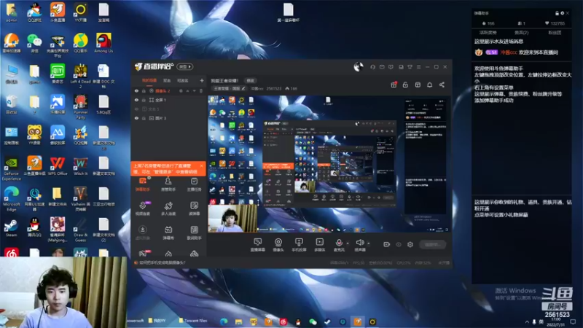Open the gift box icon with red badge
Image resolution: width=583 pixels, height=328 pixels.
[x=394, y=85]
